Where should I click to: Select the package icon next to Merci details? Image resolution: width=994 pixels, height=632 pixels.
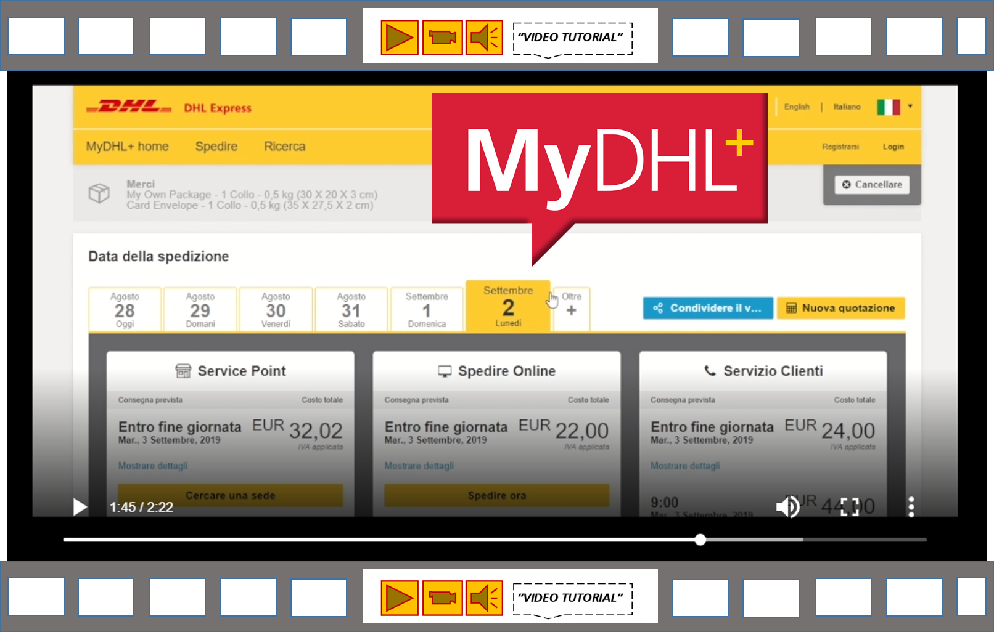pyautogui.click(x=97, y=193)
